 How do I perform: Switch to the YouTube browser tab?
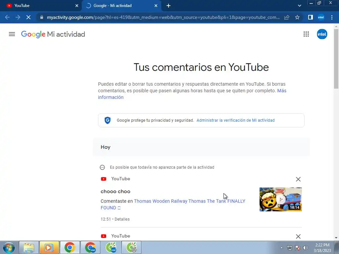[x=41, y=6]
